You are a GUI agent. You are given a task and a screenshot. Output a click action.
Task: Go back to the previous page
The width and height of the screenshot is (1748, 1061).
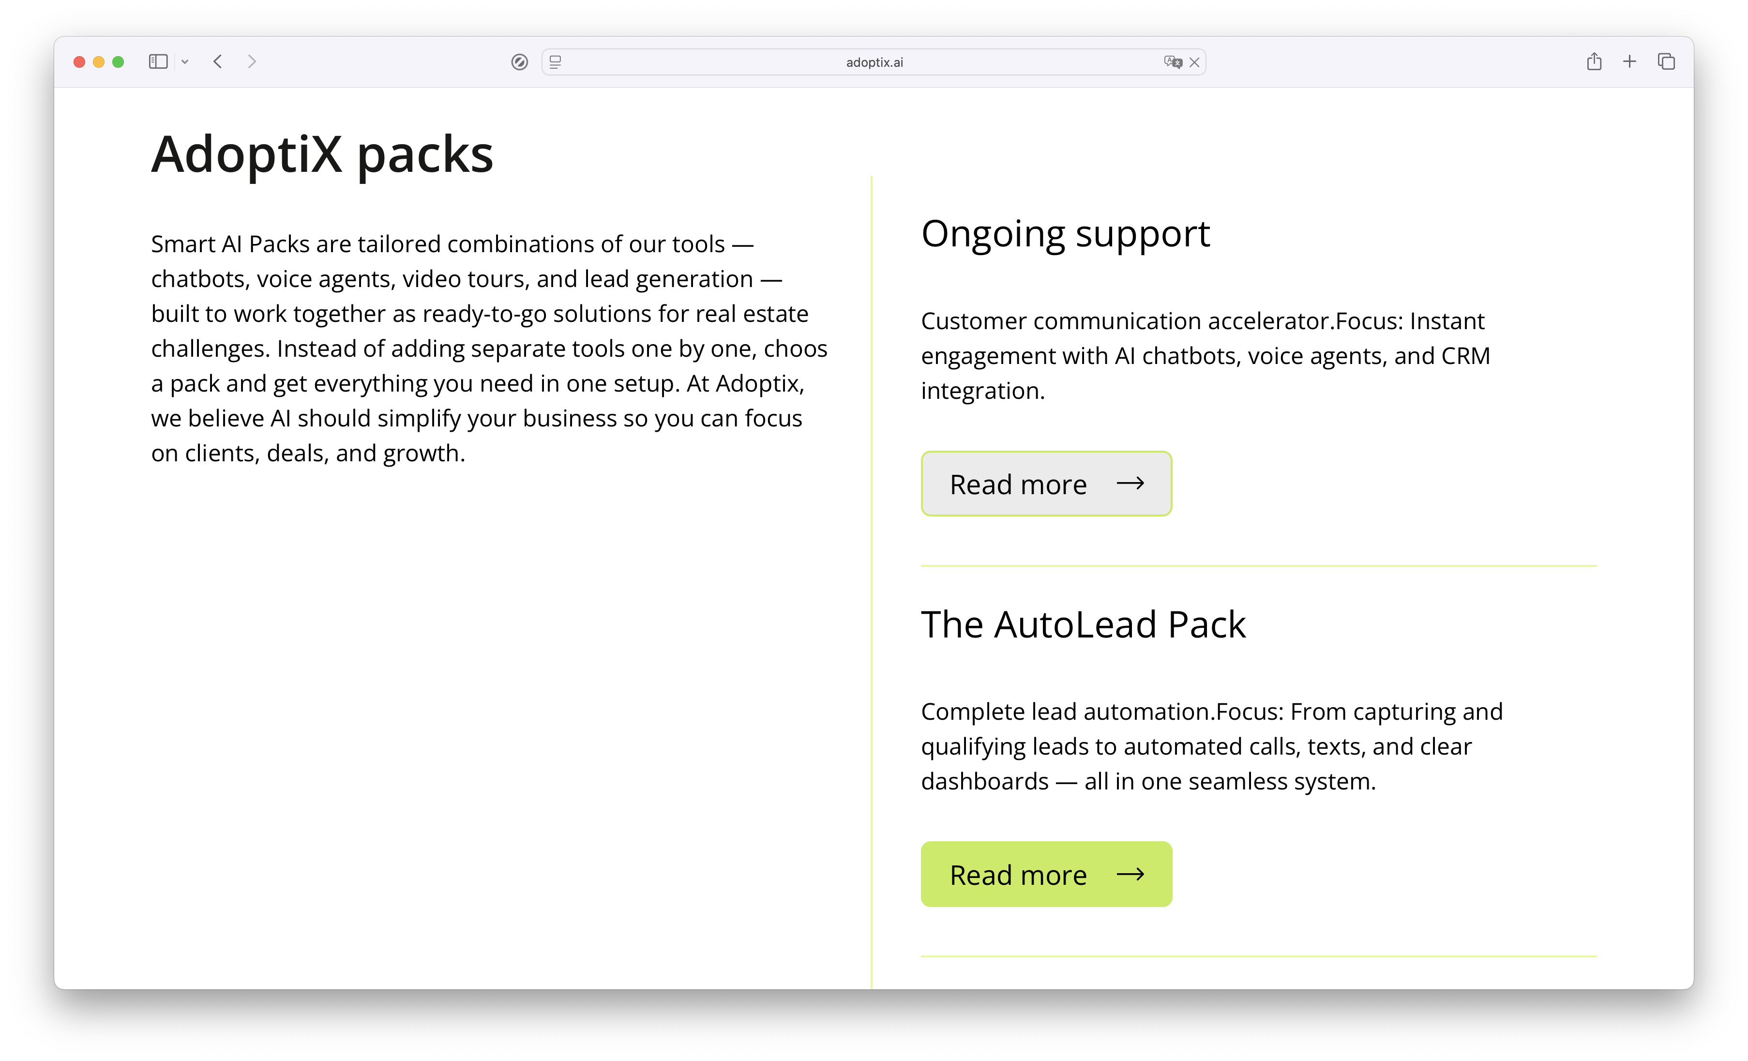coord(218,62)
